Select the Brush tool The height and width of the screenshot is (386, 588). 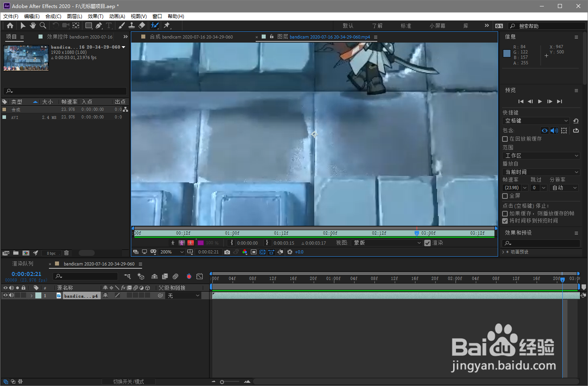[122, 25]
